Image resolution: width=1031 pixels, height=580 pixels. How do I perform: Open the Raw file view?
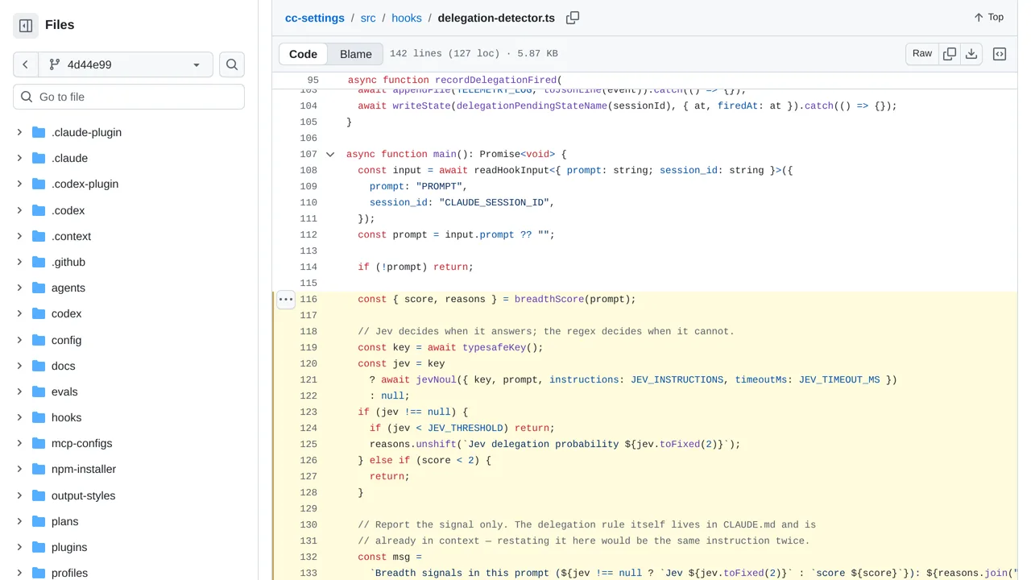click(922, 54)
